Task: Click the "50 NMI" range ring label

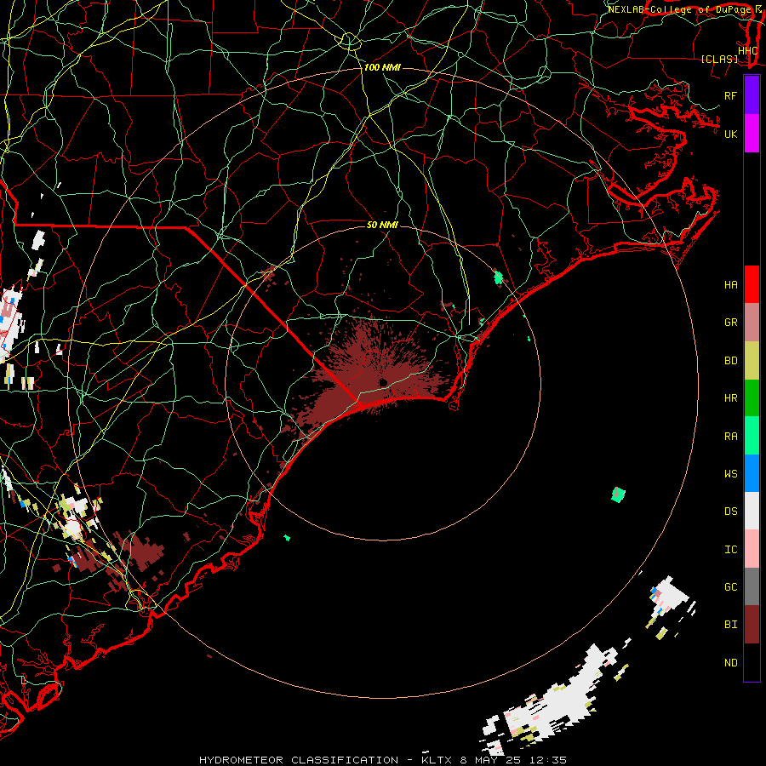Action: click(x=382, y=225)
